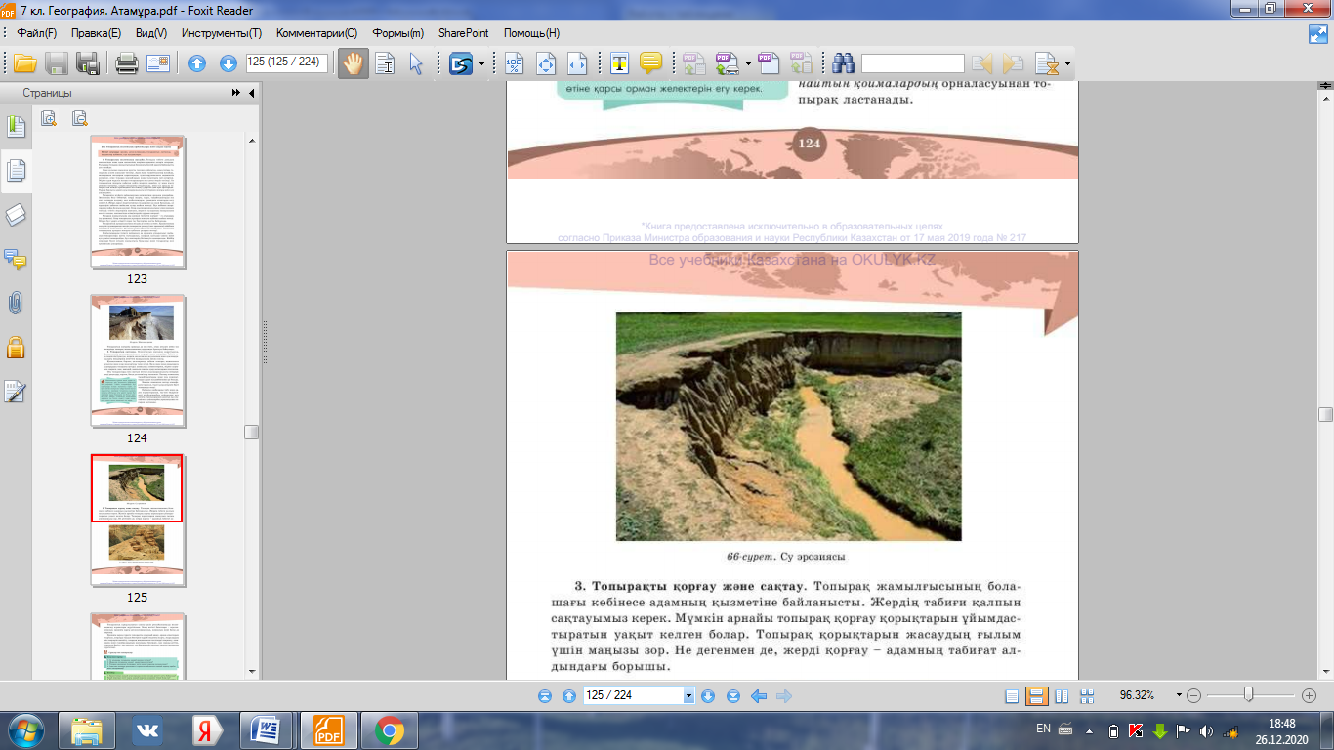
Task: Open the zoom percentage dropdown arrow
Action: (1179, 696)
